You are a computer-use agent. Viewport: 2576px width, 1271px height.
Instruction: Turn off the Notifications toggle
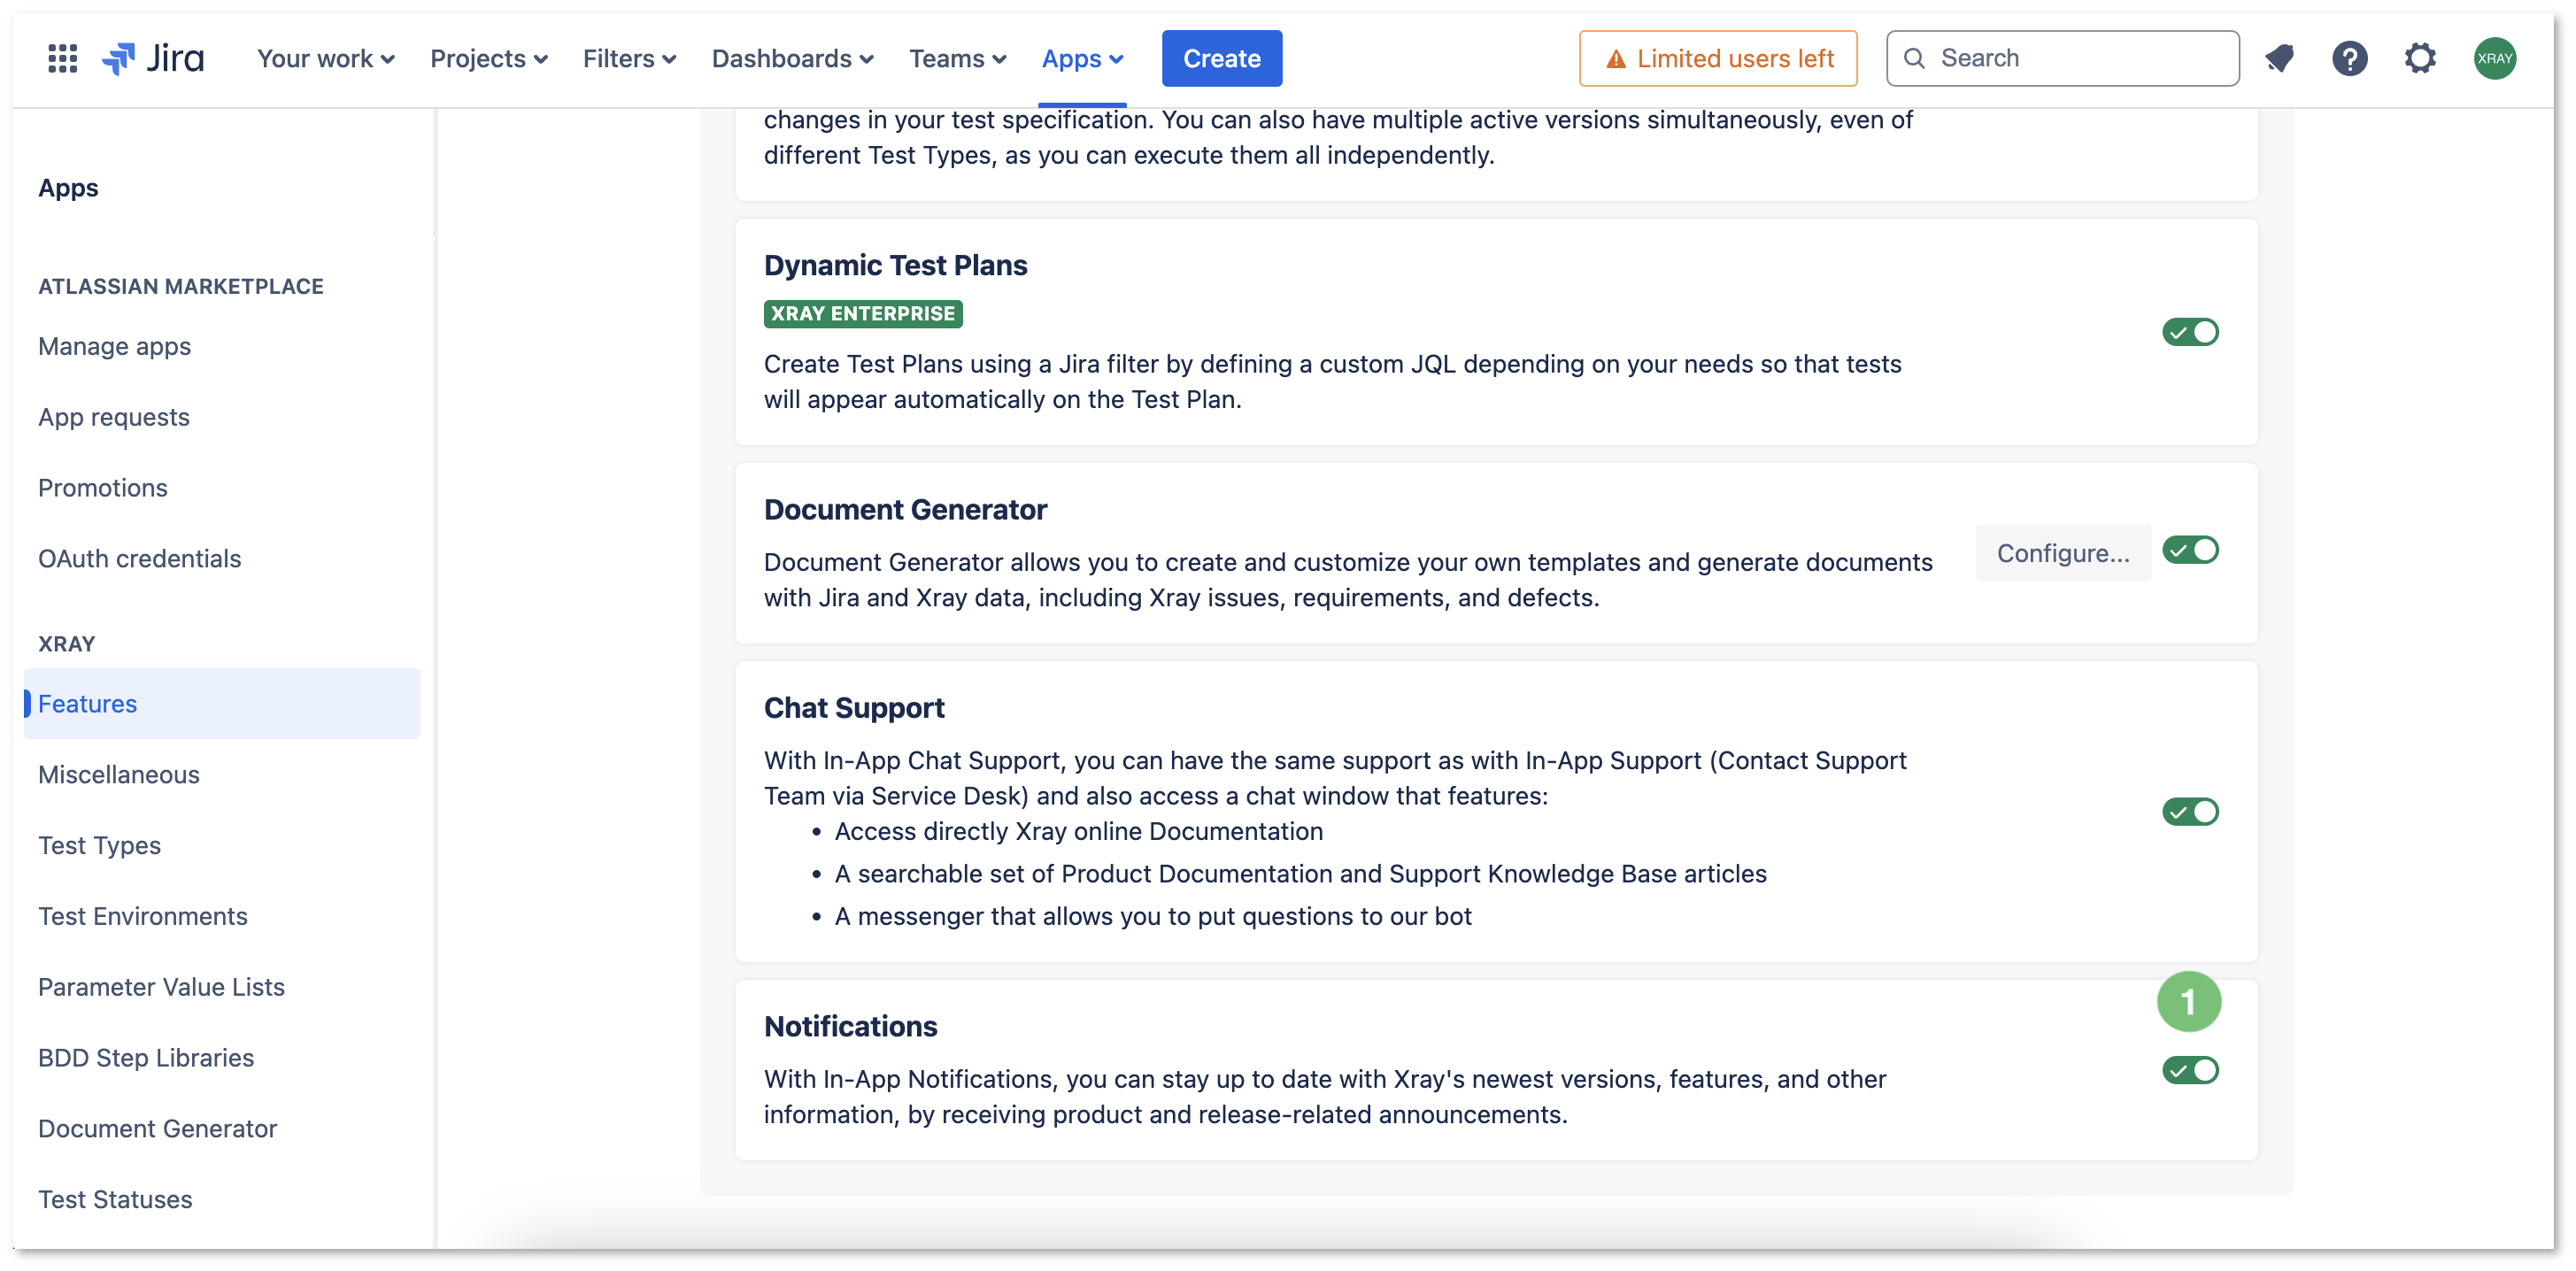click(2189, 1070)
